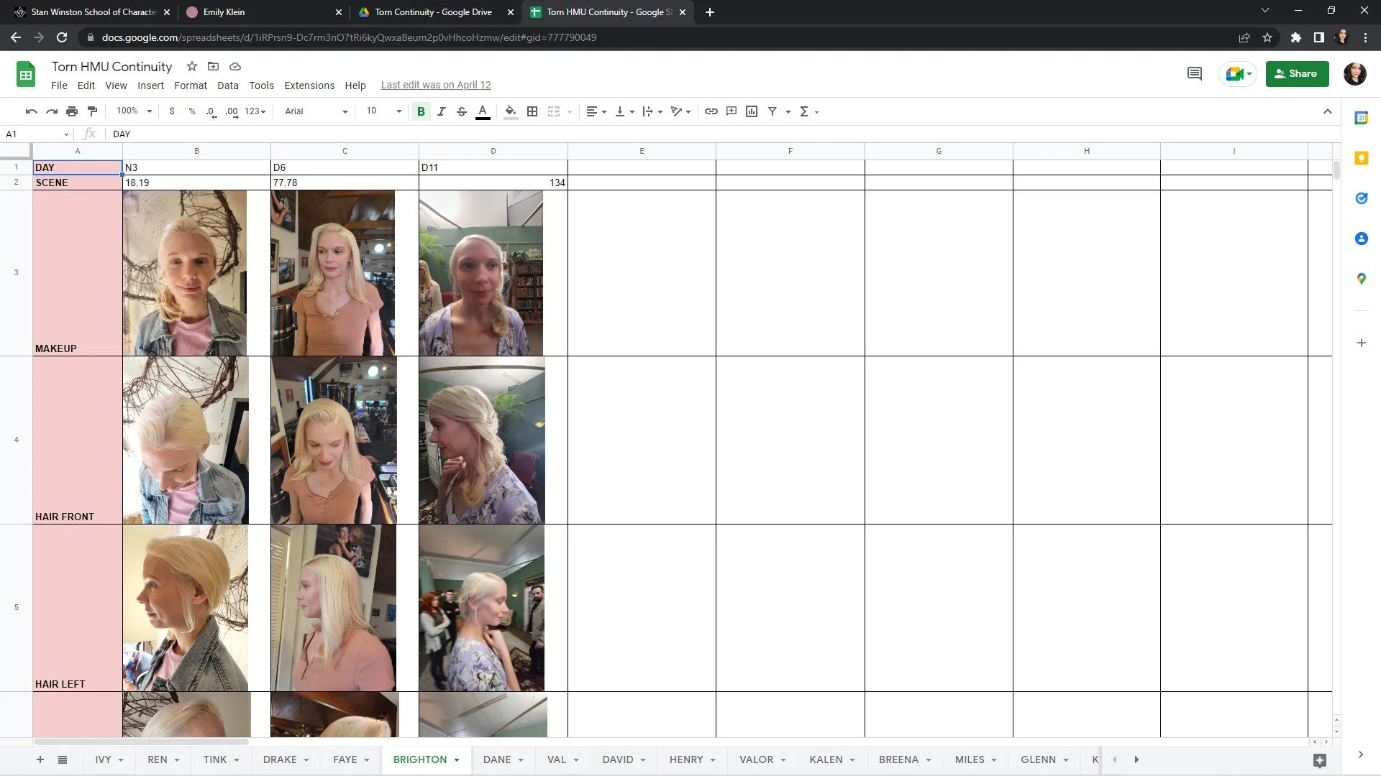This screenshot has height=776, width=1381.
Task: Open the fill color picker
Action: coord(510,111)
